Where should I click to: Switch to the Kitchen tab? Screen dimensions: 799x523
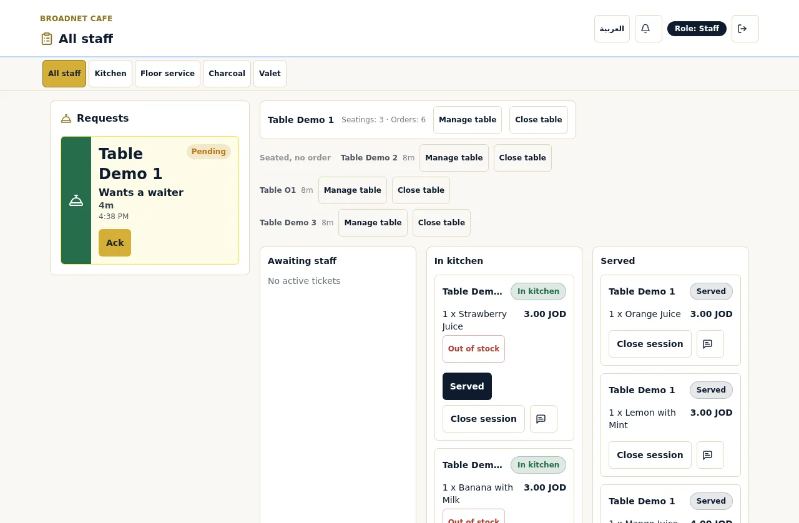pos(110,74)
